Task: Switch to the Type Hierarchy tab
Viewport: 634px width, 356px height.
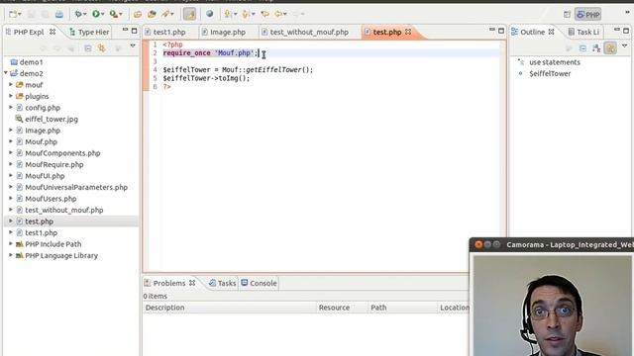Action: click(x=89, y=32)
